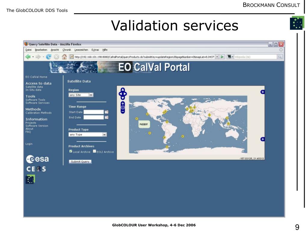Open the EO CalVal Home link
Screen dimensions: 308x231
[x=36, y=77]
